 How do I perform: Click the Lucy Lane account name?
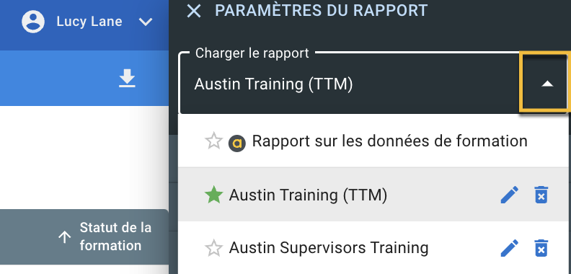(89, 22)
